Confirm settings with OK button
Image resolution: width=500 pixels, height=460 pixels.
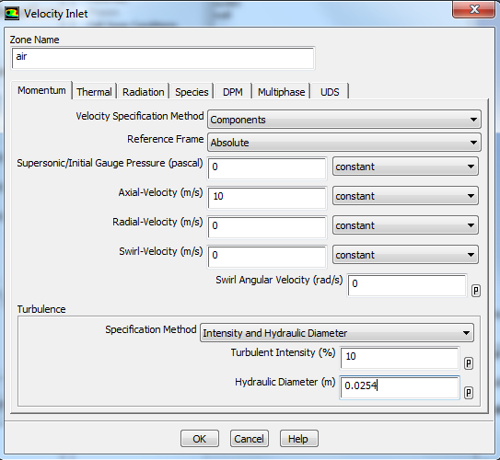[200, 439]
